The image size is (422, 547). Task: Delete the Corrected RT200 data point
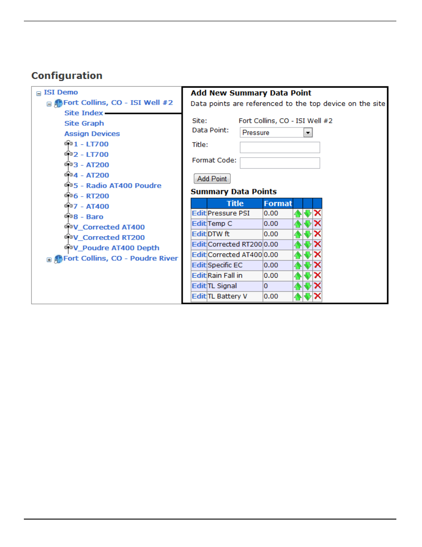coord(317,244)
